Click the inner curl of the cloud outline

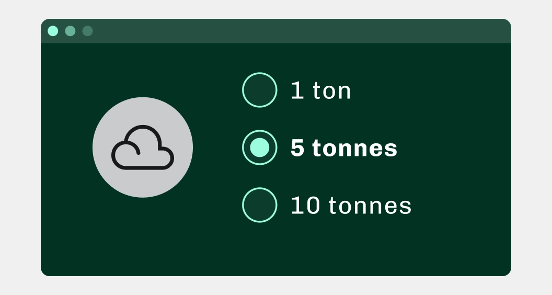tap(132, 146)
